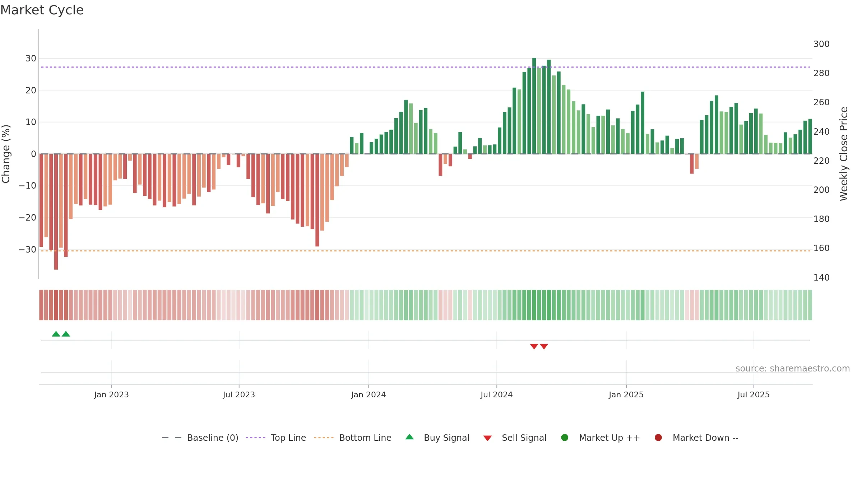Click the green Buy Signal triangle in legend

click(409, 437)
